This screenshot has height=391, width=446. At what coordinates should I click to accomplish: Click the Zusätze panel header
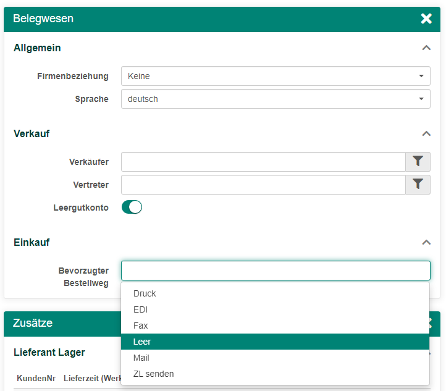62,323
